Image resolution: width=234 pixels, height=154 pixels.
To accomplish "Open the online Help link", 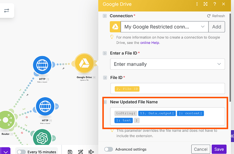I will [x=150, y=43].
